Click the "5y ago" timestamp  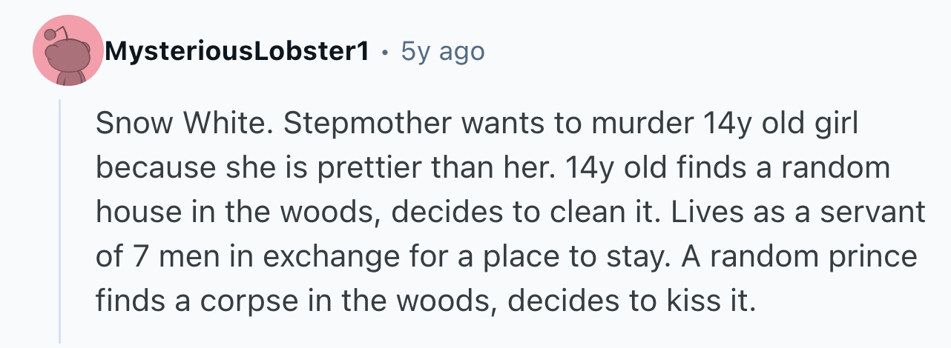pos(442,52)
